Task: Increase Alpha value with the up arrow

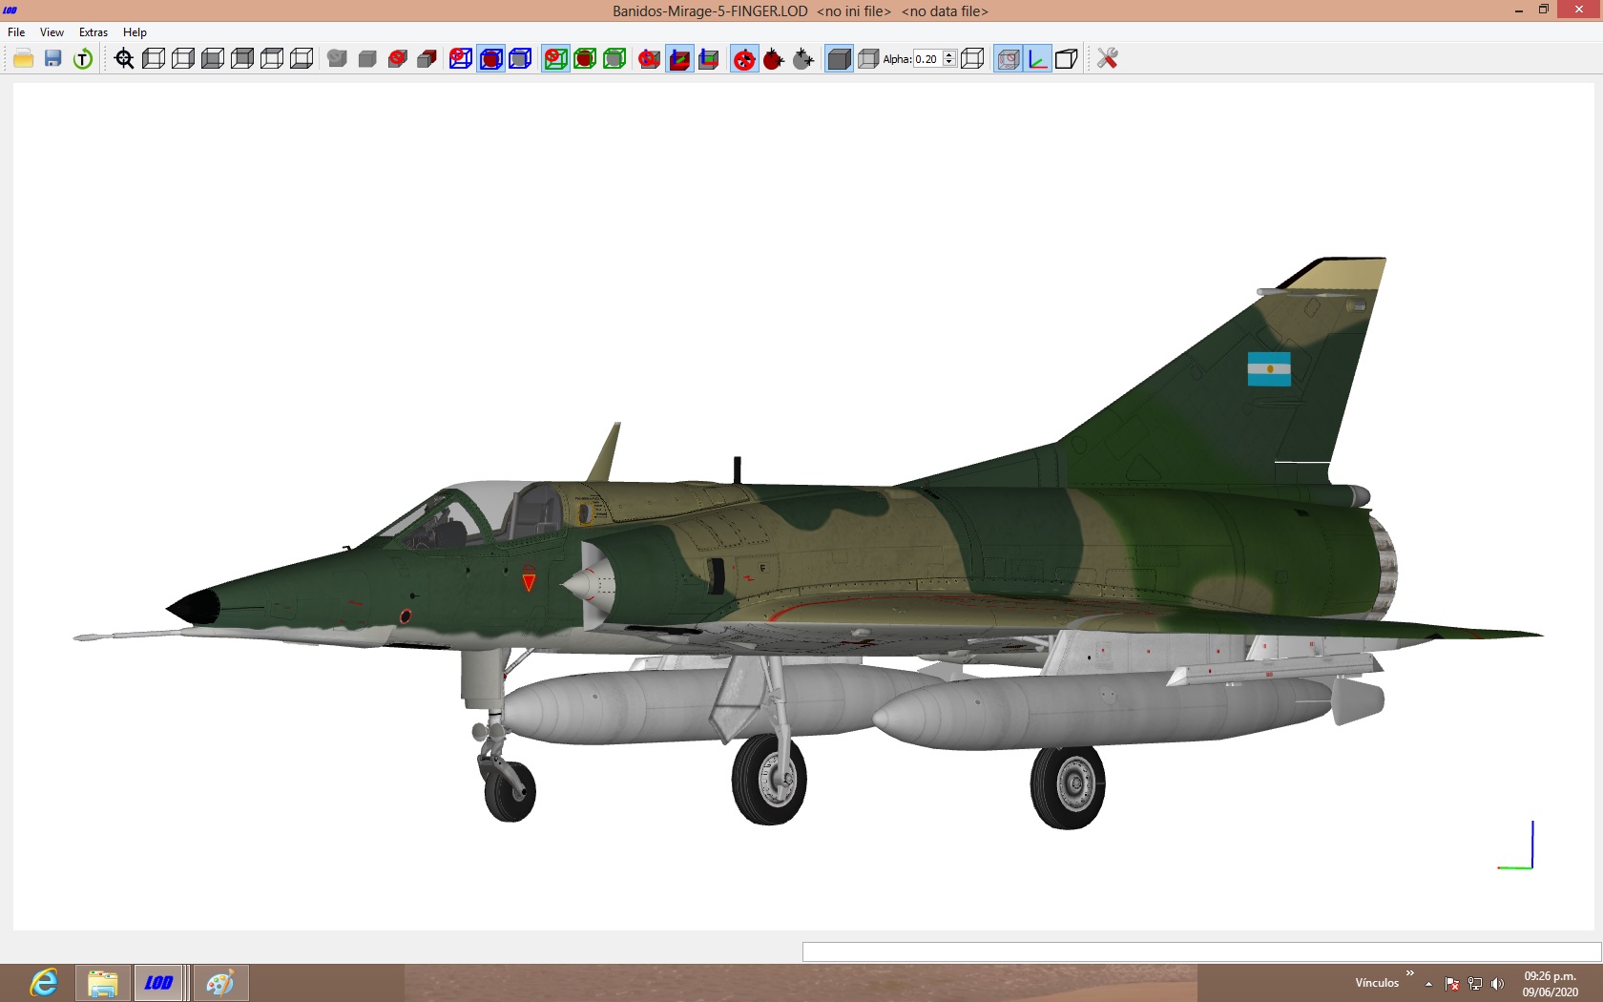Action: [x=949, y=54]
